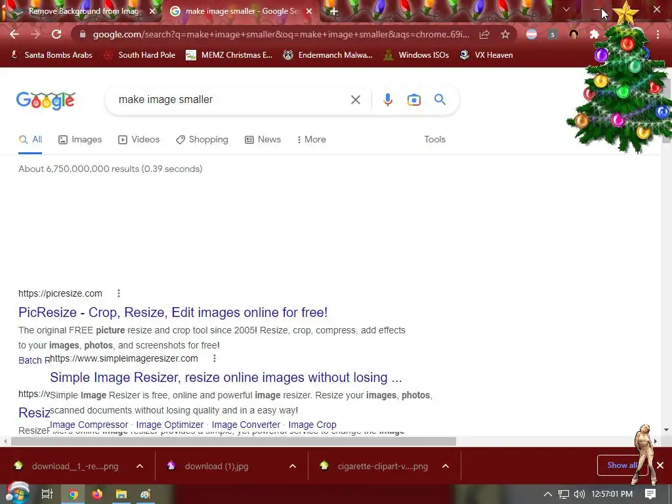Select the All results tab
Image resolution: width=672 pixels, height=504 pixels.
pyautogui.click(x=30, y=140)
